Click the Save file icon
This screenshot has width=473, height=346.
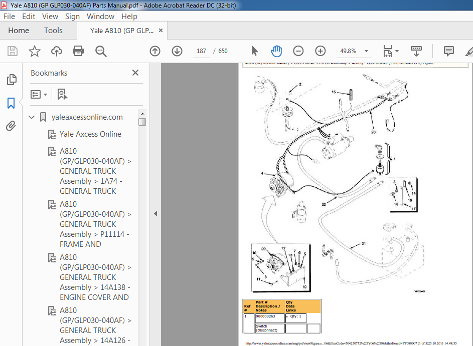[13, 51]
